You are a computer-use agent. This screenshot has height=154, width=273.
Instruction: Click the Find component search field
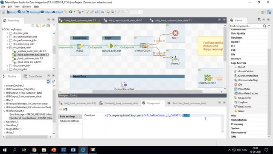(246, 26)
